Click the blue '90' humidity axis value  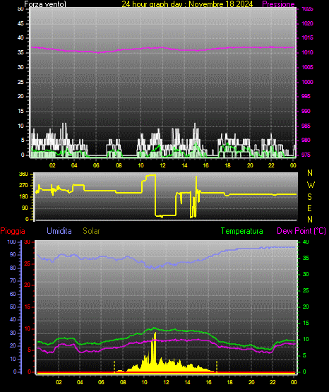[x=13, y=254]
